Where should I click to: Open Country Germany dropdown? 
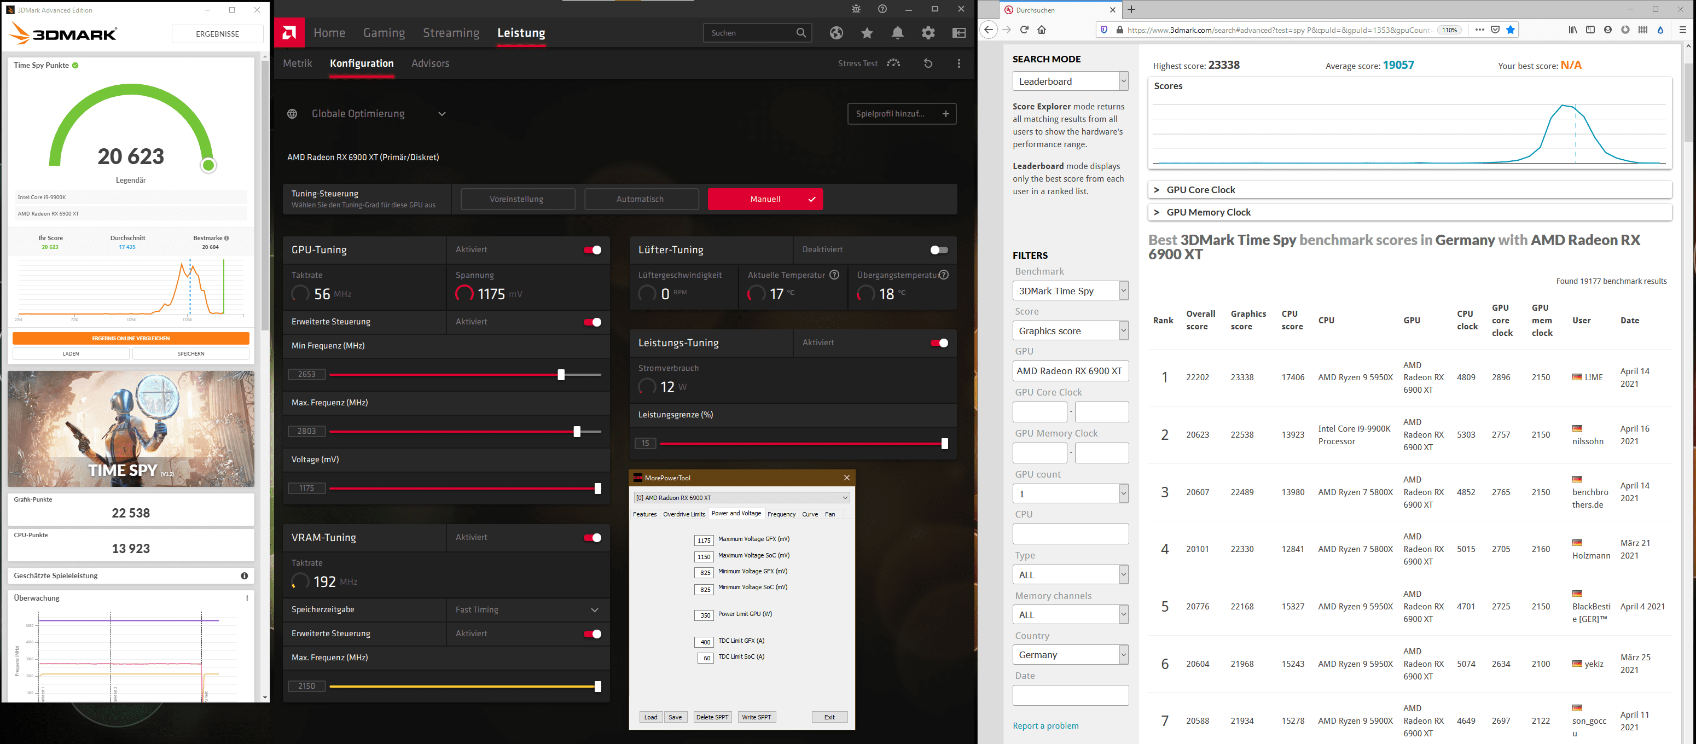(1071, 654)
